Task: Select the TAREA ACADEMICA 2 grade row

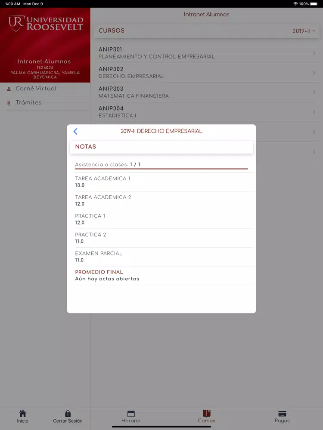Action: point(164,200)
